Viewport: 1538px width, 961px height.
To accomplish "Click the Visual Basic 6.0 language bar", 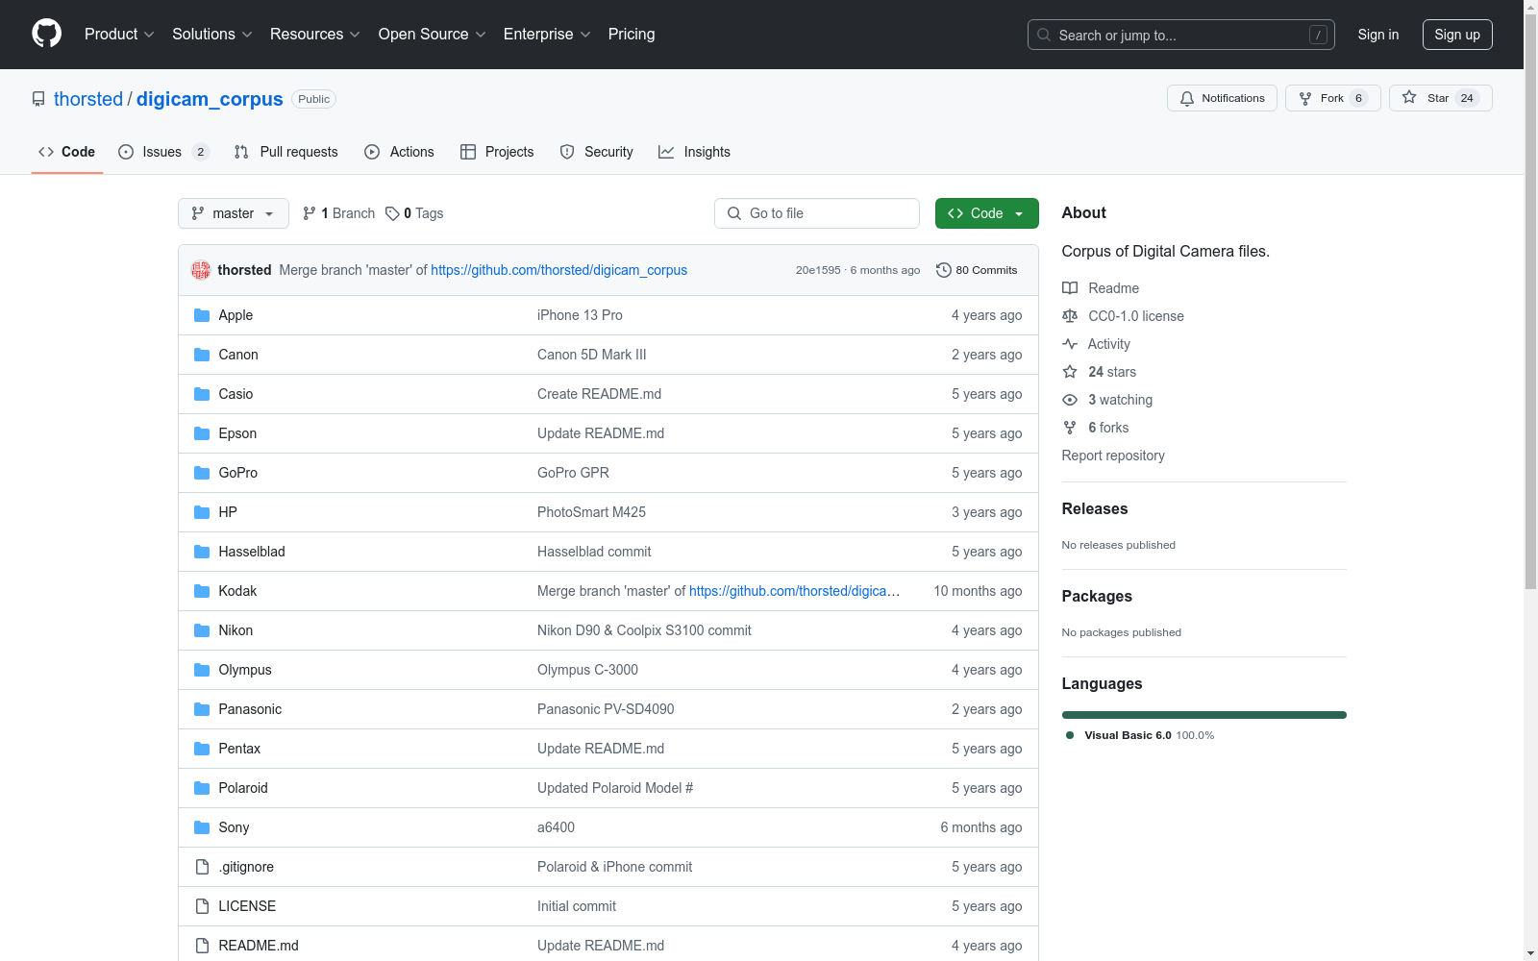I will coord(1204,715).
